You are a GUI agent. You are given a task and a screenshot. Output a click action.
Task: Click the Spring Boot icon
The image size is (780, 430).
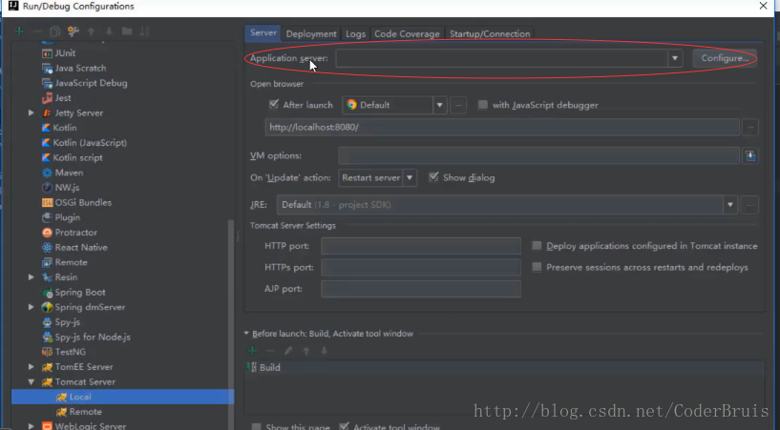pos(47,293)
